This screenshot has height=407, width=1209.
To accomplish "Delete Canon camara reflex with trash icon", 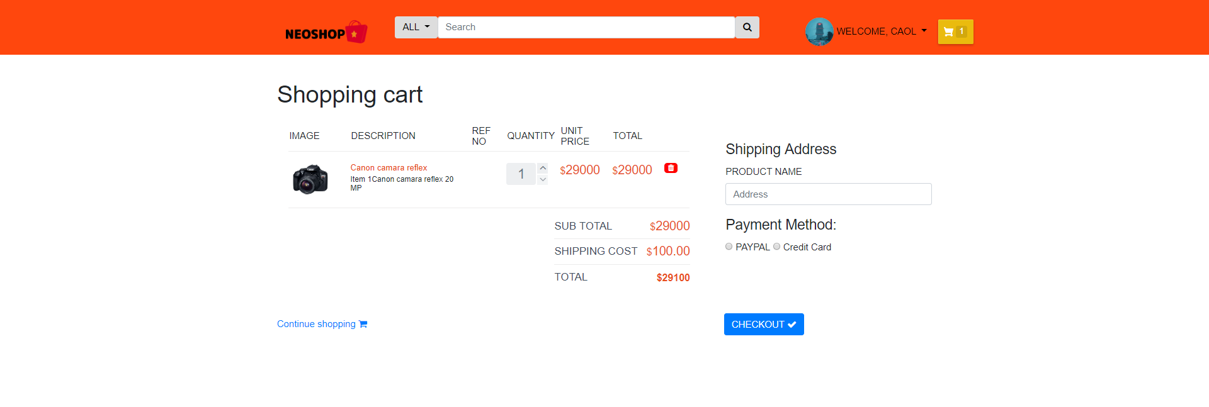I will tap(671, 168).
